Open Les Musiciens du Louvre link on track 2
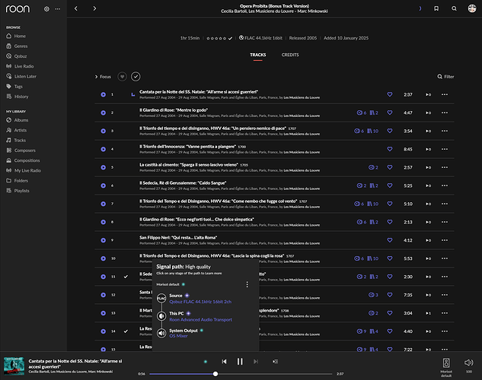 pyautogui.click(x=302, y=116)
